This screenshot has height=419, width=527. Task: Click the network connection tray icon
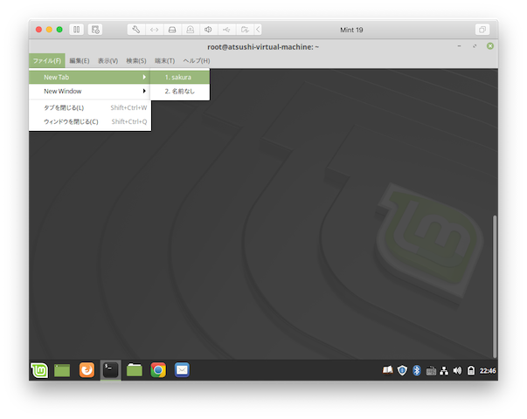tap(444, 371)
